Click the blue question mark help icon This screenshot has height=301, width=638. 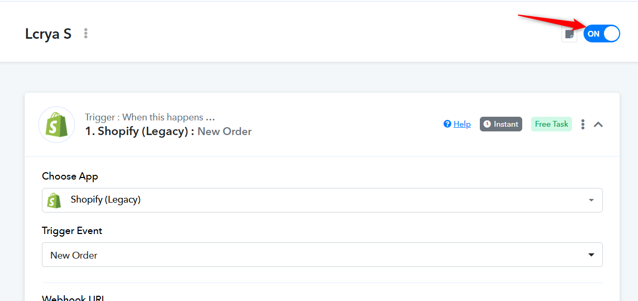click(447, 124)
